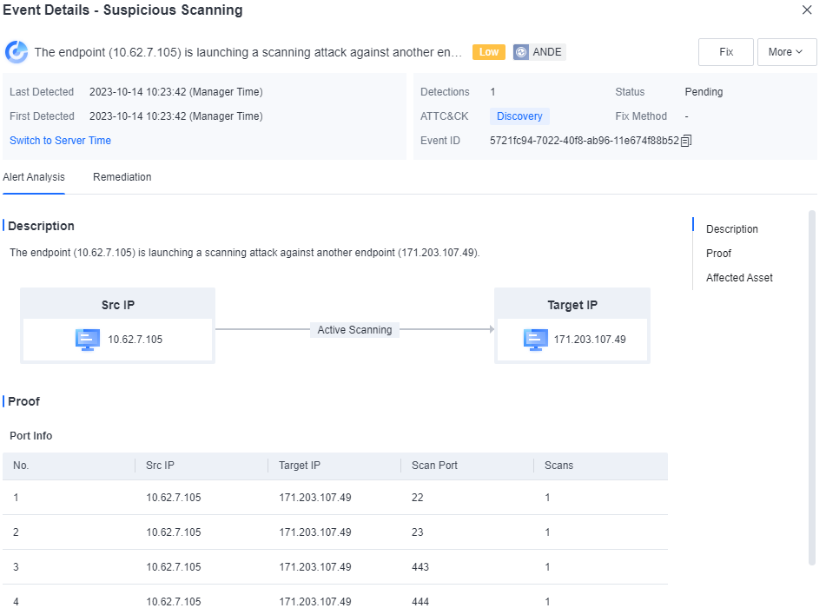Switch to the Remediation tab
This screenshot has height=608, width=826.
122,177
